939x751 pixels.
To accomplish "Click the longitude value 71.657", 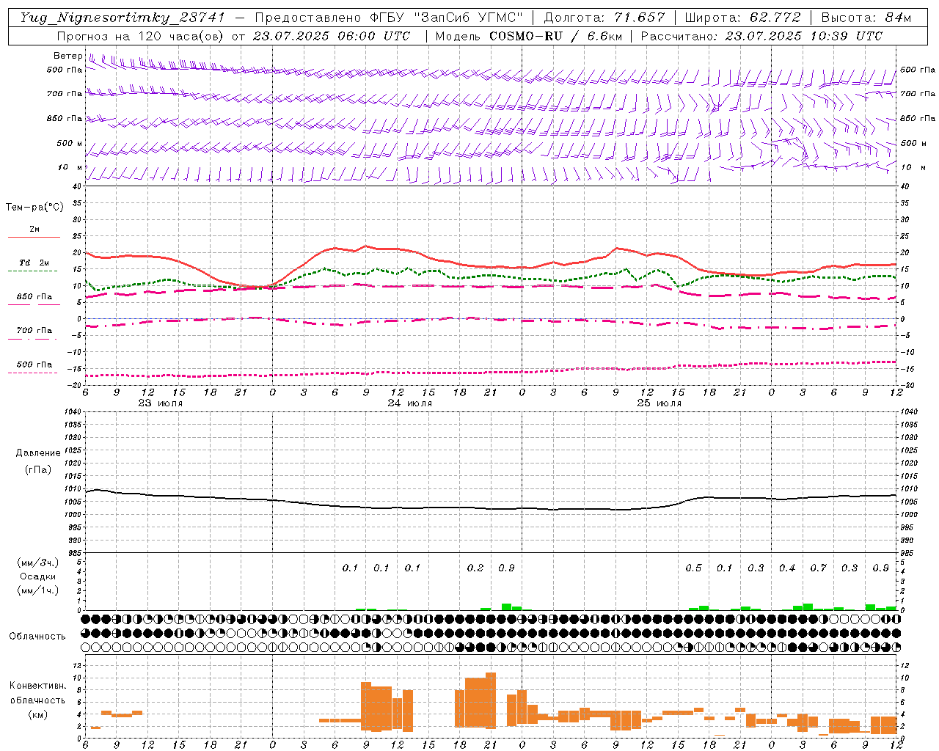I will coord(639,18).
